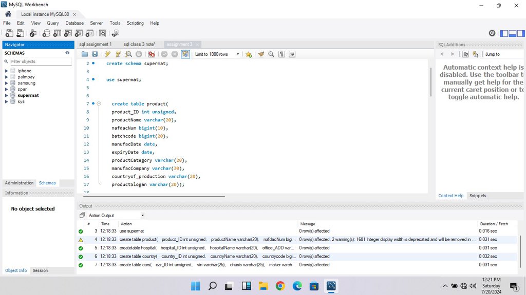Toggle invisible characters pilcrow icon
This screenshot has width=526, height=295.
tap(281, 54)
